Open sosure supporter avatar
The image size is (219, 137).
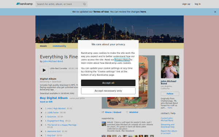(104, 124)
